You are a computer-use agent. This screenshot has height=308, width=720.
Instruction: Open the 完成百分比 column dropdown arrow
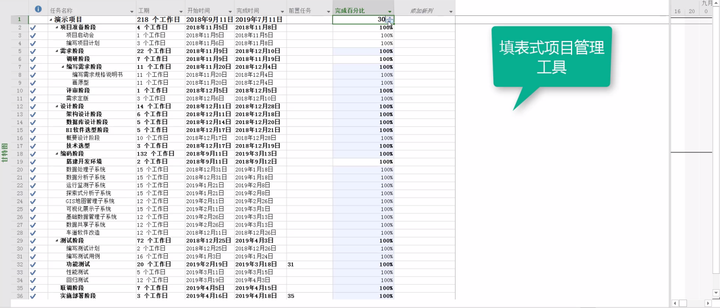coord(390,11)
